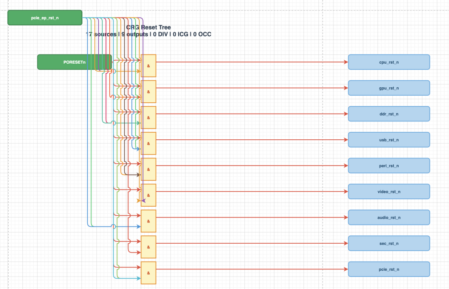Pick the AND gate driving usb_rst_n
Screen dimensions: 449x289
pos(148,143)
